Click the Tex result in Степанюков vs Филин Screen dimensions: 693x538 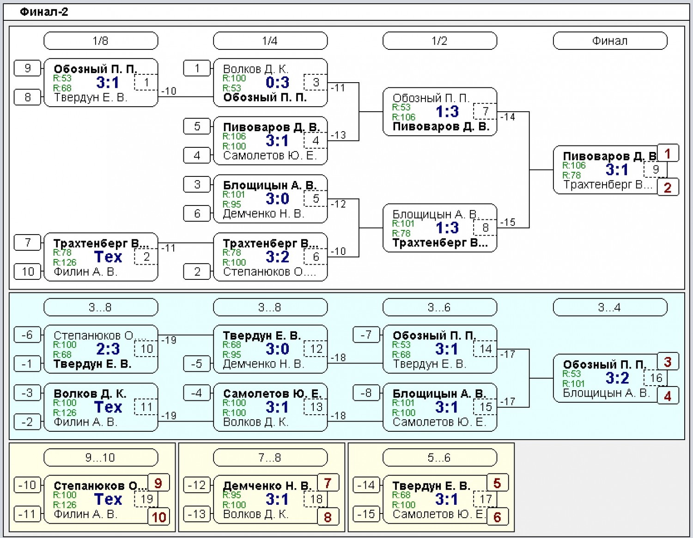coord(108,500)
